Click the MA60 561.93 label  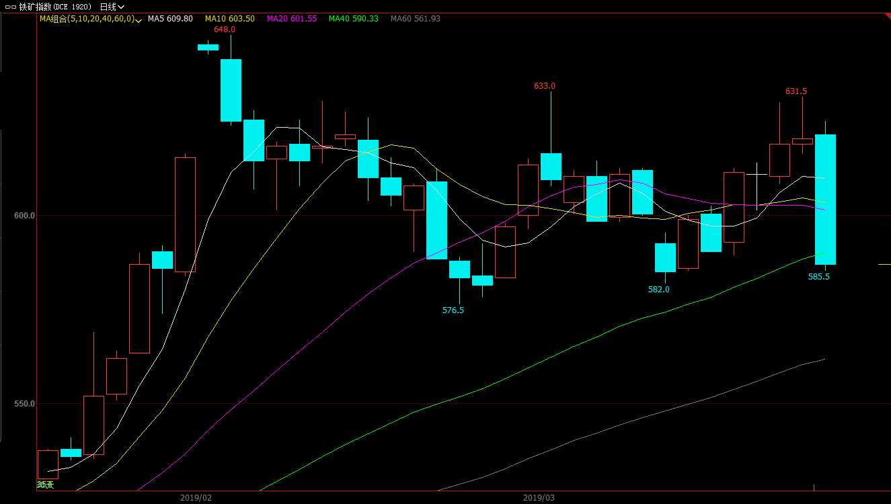[x=415, y=19]
